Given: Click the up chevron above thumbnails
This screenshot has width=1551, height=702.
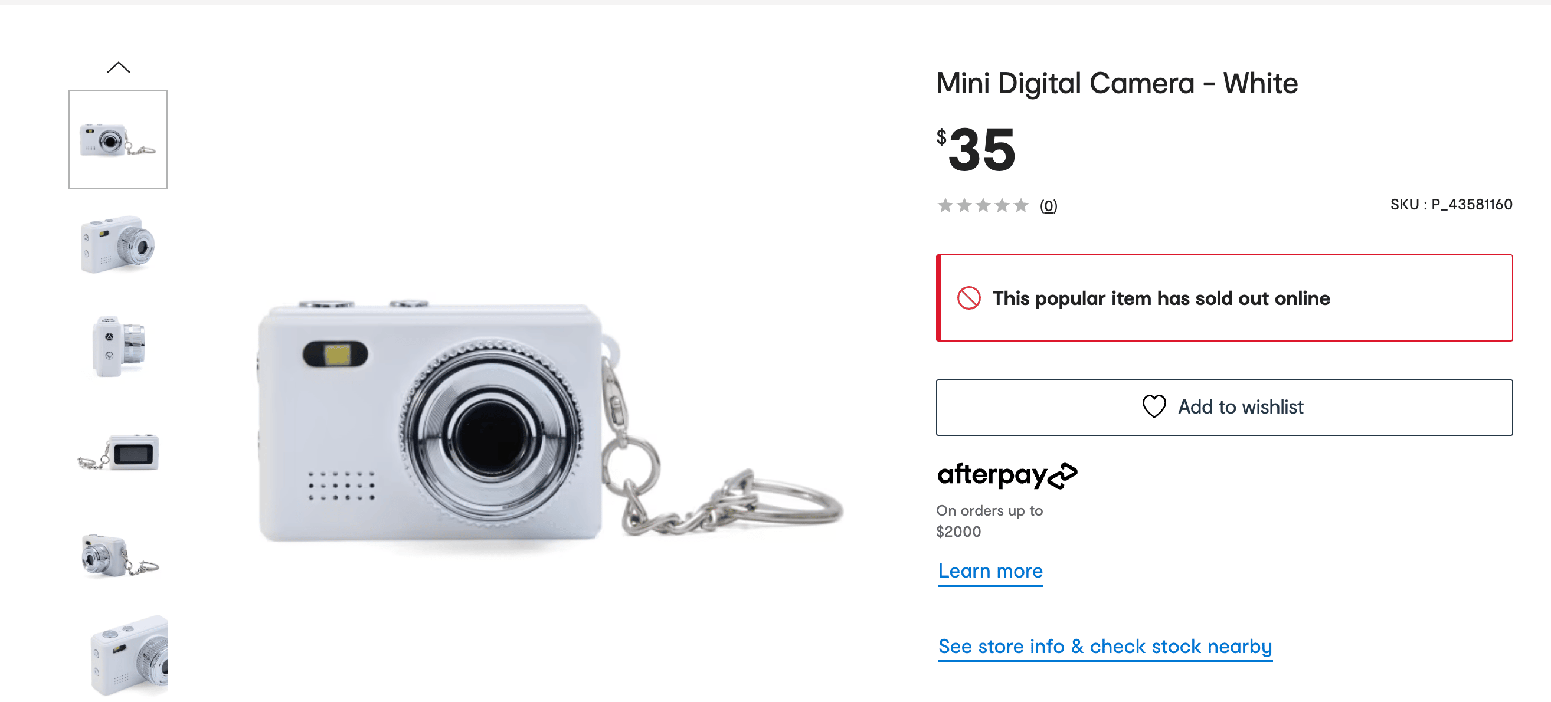Looking at the screenshot, I should (x=119, y=67).
